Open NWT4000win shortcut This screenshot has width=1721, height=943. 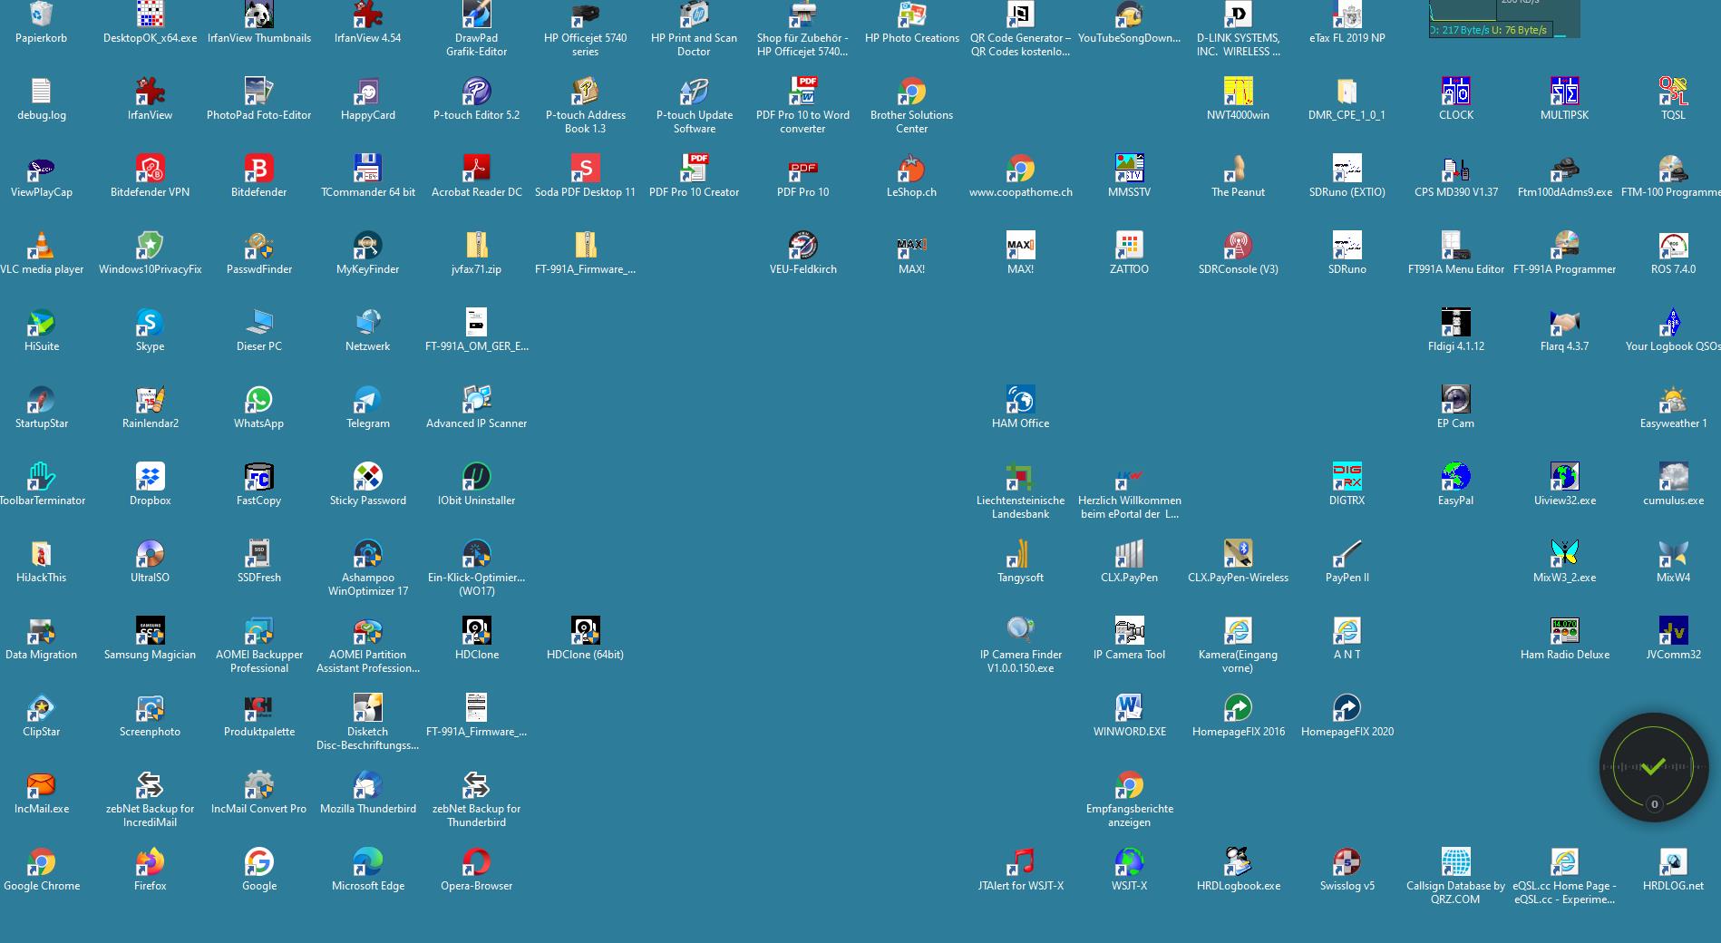(x=1239, y=92)
